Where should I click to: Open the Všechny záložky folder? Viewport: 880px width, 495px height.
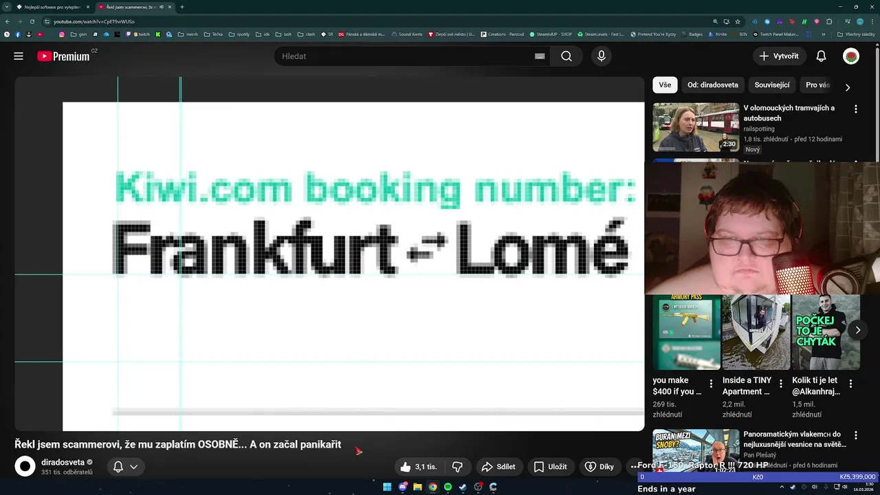856,34
